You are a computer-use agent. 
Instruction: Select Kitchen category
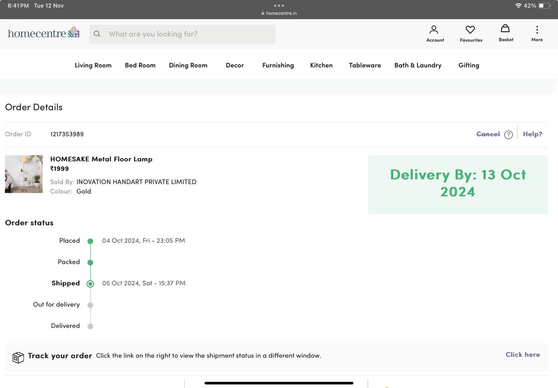pyautogui.click(x=321, y=65)
